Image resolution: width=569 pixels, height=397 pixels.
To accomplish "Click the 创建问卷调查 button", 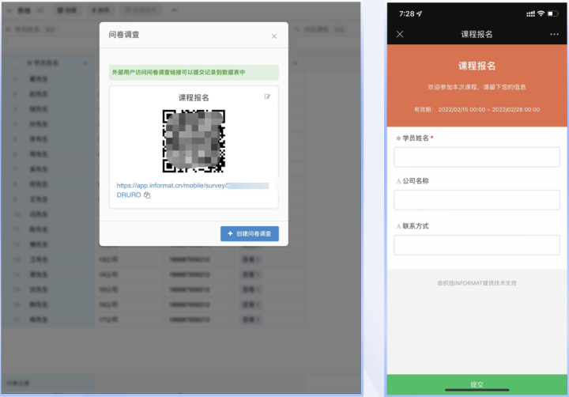I will 250,233.
